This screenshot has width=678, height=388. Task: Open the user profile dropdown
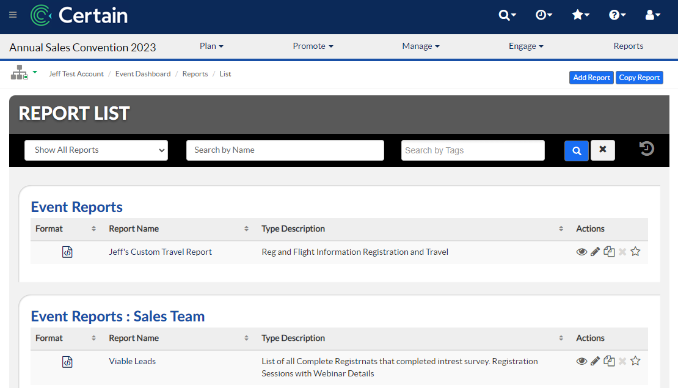click(652, 15)
